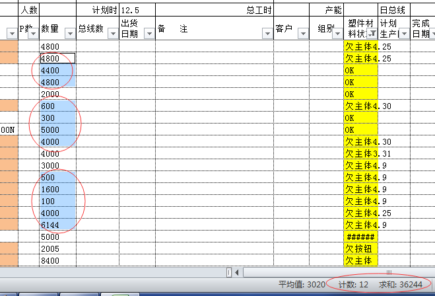Select the yellow 欠按钮 cell
This screenshot has width=435, height=296.
(x=360, y=248)
